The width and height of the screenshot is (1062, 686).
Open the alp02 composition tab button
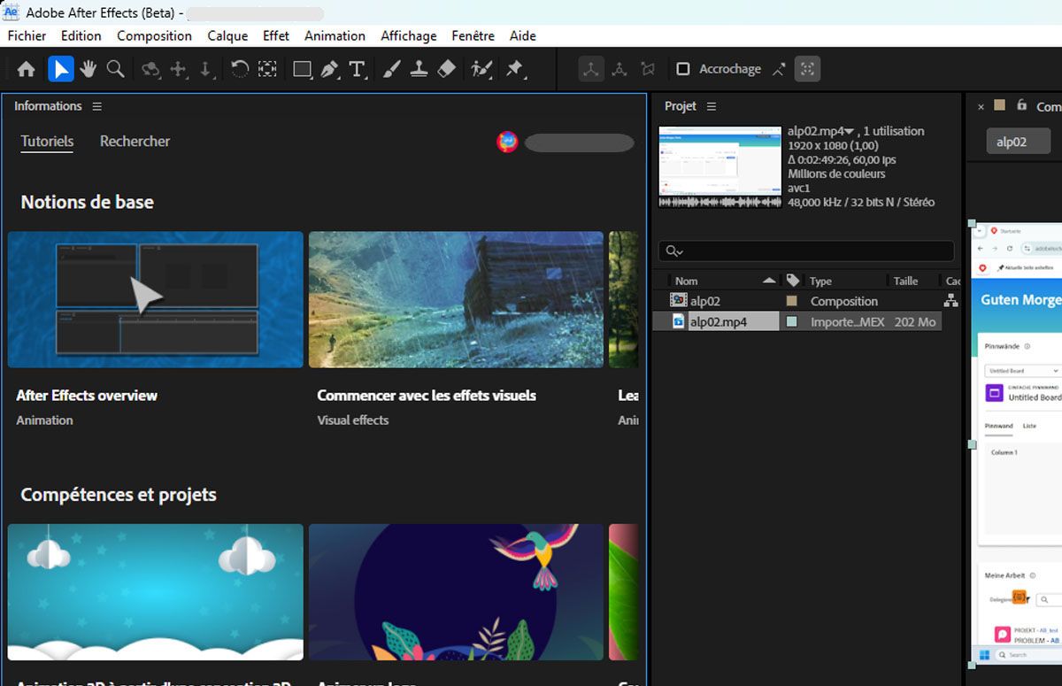click(1018, 142)
